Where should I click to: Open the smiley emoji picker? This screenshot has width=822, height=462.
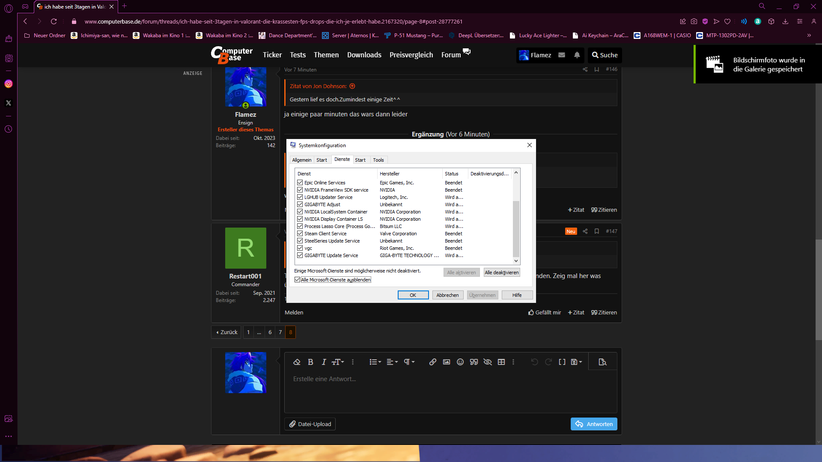(x=460, y=362)
